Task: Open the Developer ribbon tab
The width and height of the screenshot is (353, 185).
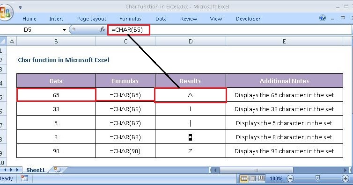Action: (248, 19)
